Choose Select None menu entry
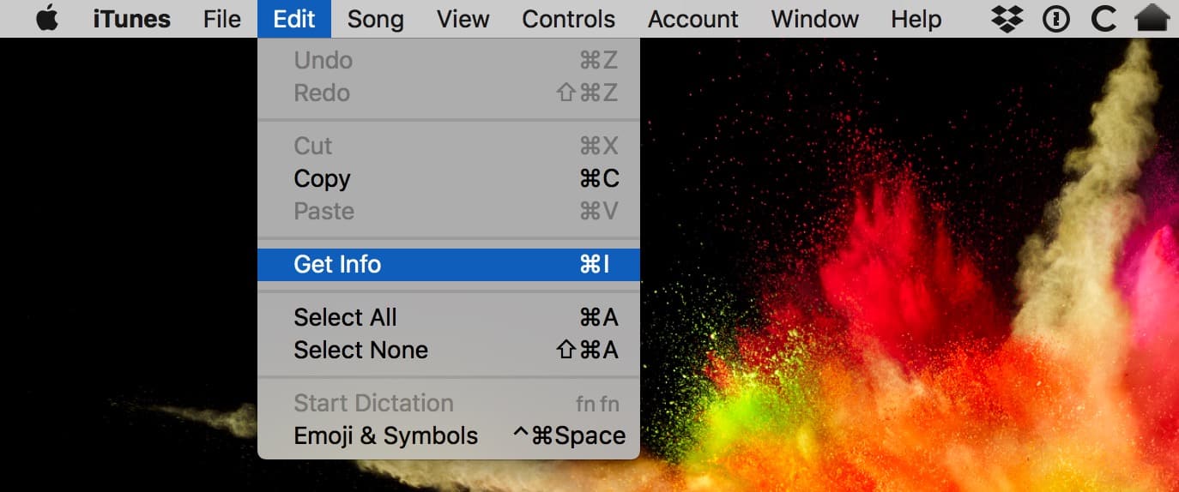This screenshot has width=1179, height=492. pos(360,350)
